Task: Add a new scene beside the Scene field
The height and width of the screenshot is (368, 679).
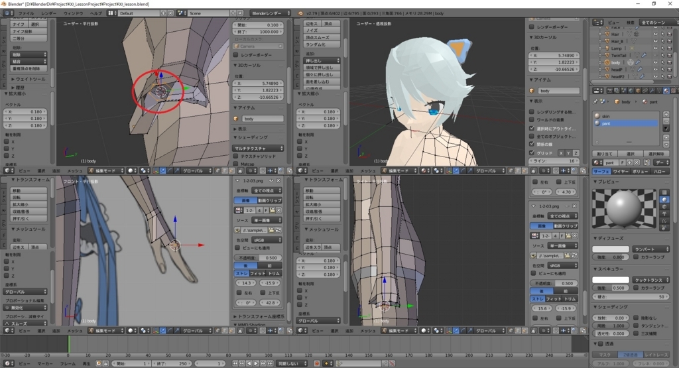Action: tap(233, 13)
